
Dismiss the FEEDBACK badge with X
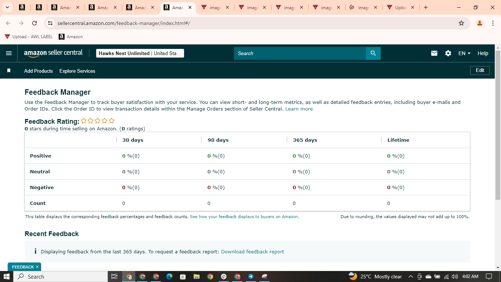coord(37,267)
